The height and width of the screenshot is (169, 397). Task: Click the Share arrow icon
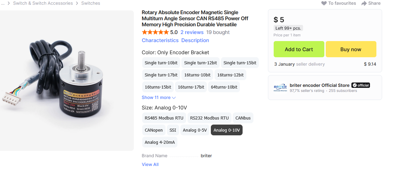(364, 3)
